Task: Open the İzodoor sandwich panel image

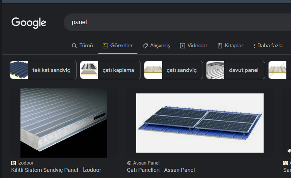Action: (x=64, y=123)
